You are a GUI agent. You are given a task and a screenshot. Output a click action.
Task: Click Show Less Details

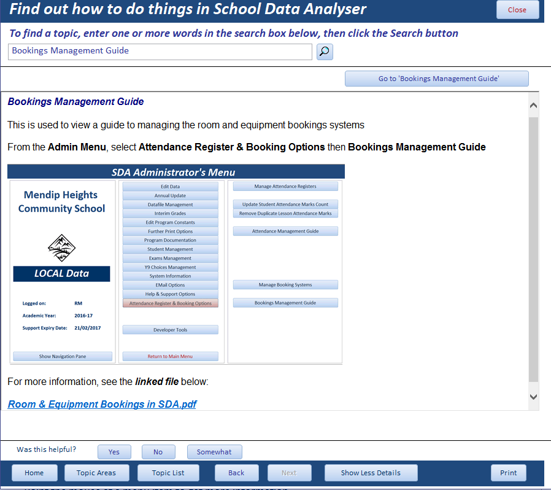[371, 473]
